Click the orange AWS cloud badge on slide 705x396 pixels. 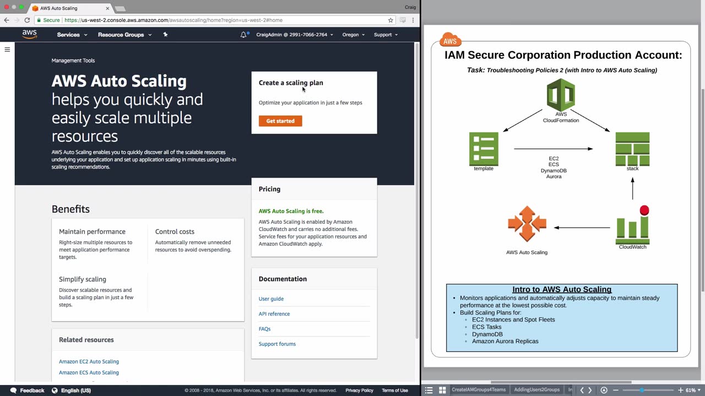450,41
